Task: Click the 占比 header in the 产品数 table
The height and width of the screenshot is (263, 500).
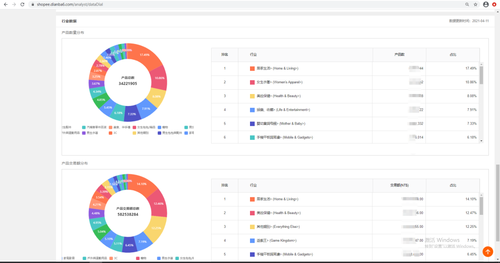Action: 453,55
